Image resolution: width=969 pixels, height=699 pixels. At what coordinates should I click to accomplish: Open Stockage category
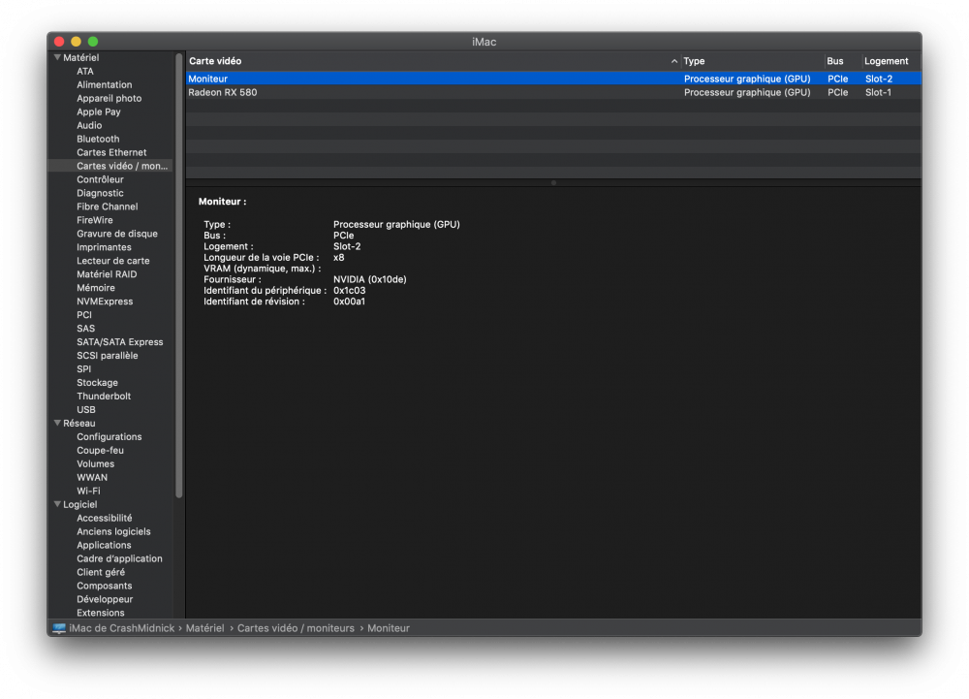(x=97, y=383)
